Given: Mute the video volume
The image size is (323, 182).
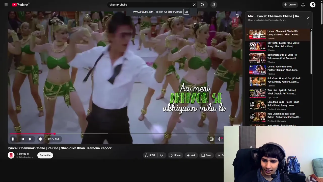Looking at the screenshot, I should 40,139.
